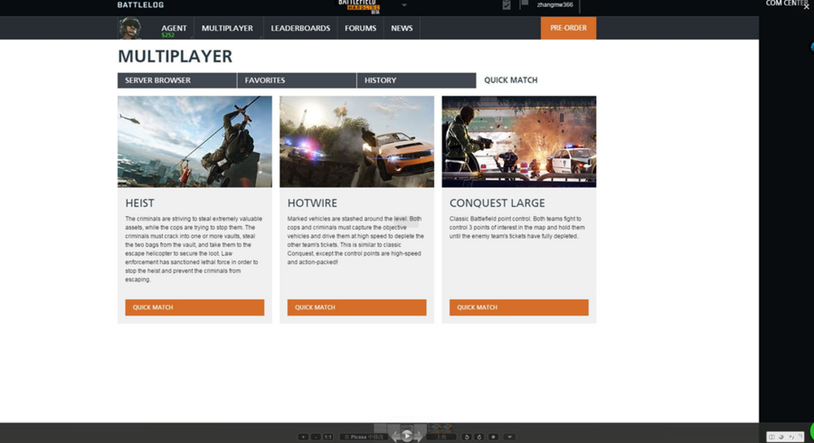
Task: Open the zhangmw366 user profile
Action: (555, 5)
